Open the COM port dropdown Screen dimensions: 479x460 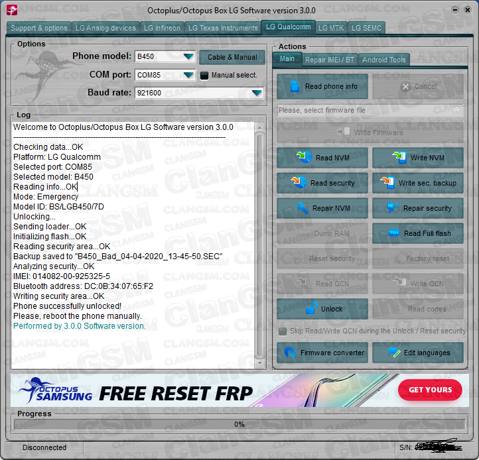tap(188, 75)
